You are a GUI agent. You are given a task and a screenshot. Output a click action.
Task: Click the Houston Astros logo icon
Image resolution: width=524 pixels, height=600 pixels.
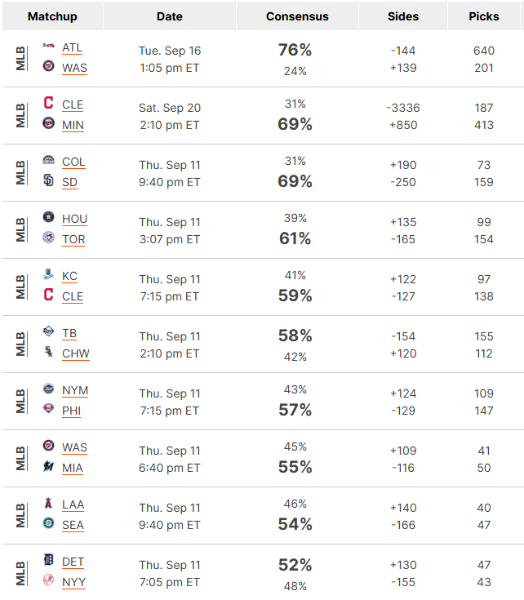(x=48, y=217)
